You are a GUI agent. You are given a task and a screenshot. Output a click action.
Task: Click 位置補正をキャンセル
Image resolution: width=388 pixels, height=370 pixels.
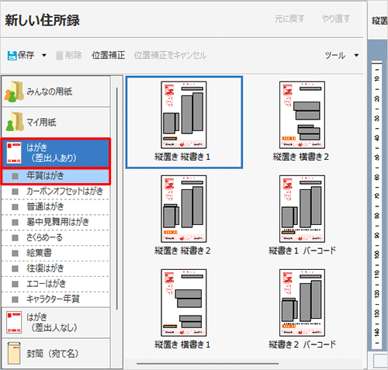click(170, 55)
